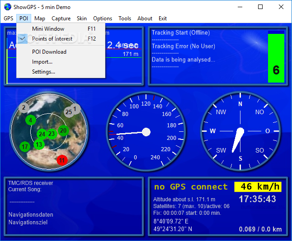Click green satellite marker 13
This screenshot has height=241, width=292.
(x=39, y=144)
